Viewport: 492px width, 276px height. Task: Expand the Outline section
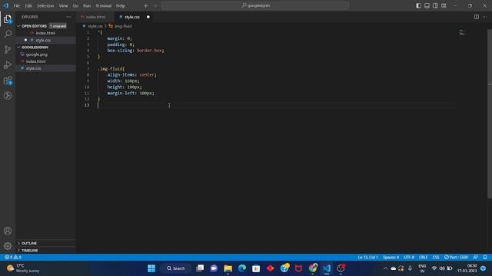(x=29, y=243)
